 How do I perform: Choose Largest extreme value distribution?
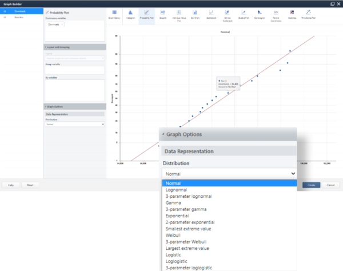click(229, 248)
